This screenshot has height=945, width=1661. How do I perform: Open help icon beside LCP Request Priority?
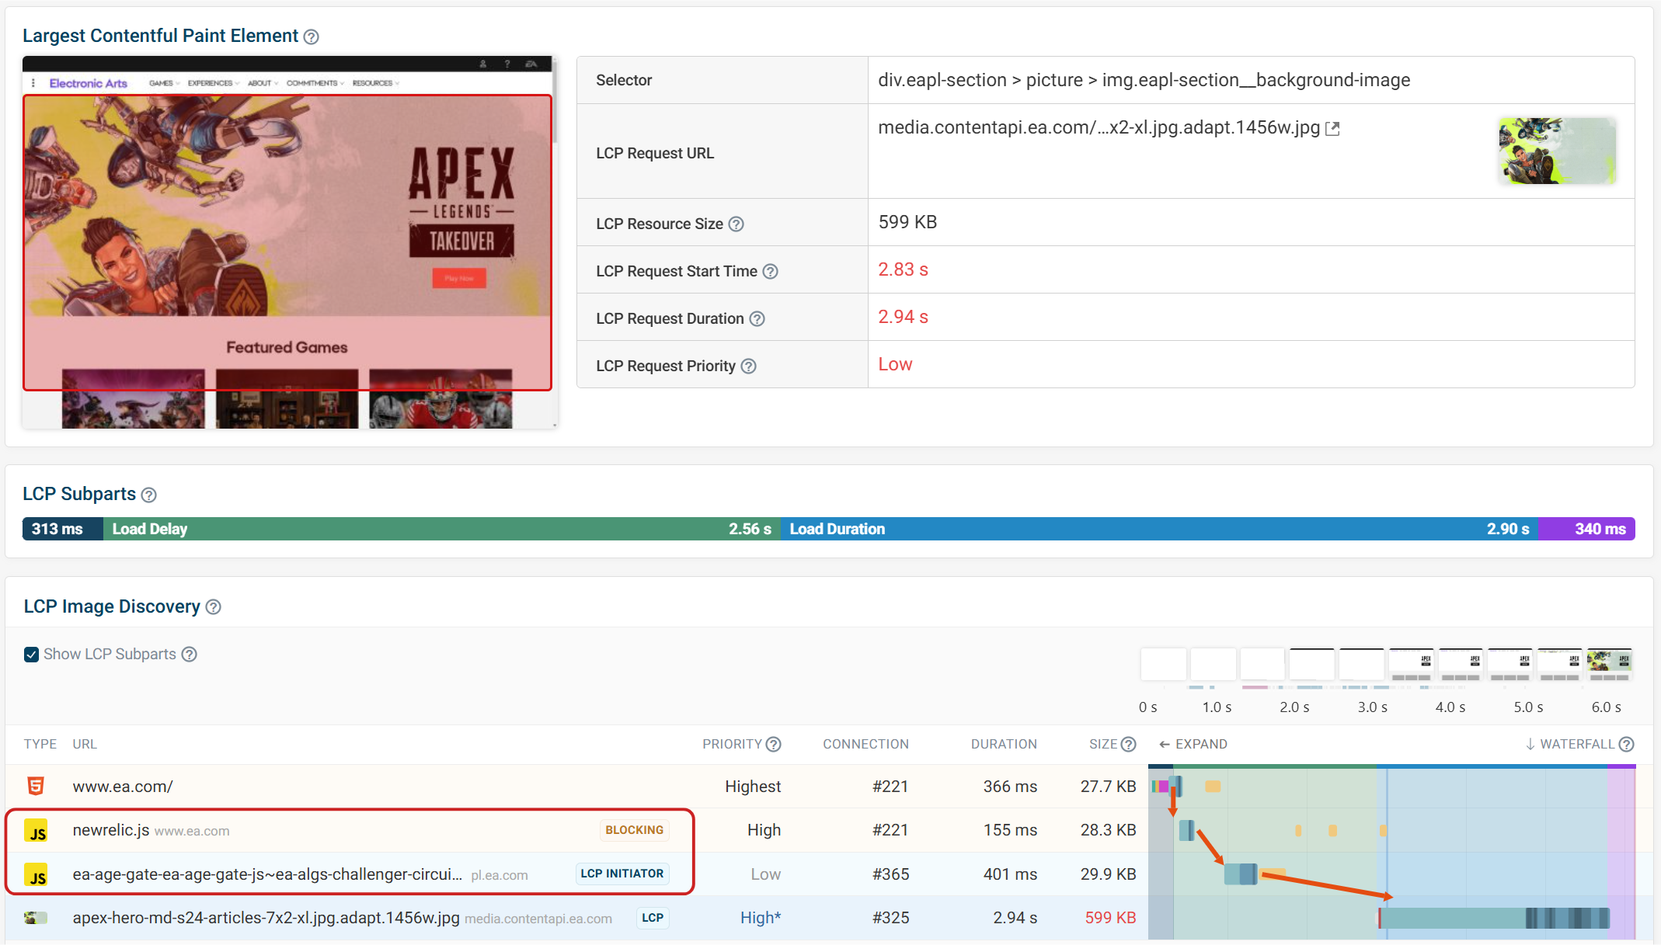(748, 367)
